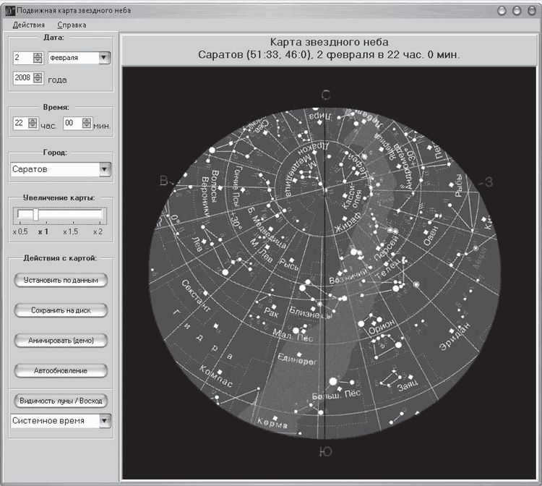Increase the day value with up arrow

click(x=38, y=55)
